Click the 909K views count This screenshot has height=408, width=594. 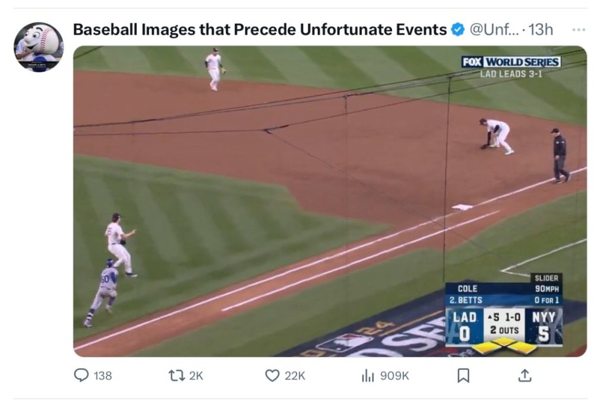tap(393, 375)
